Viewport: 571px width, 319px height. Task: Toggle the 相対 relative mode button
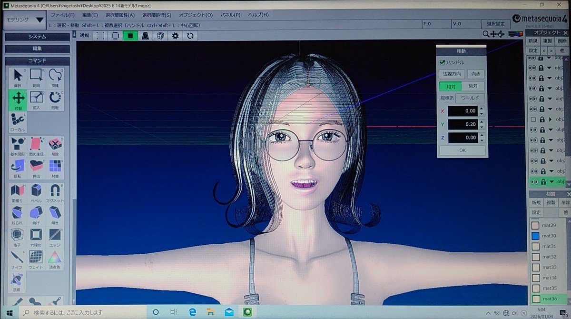[x=450, y=86]
